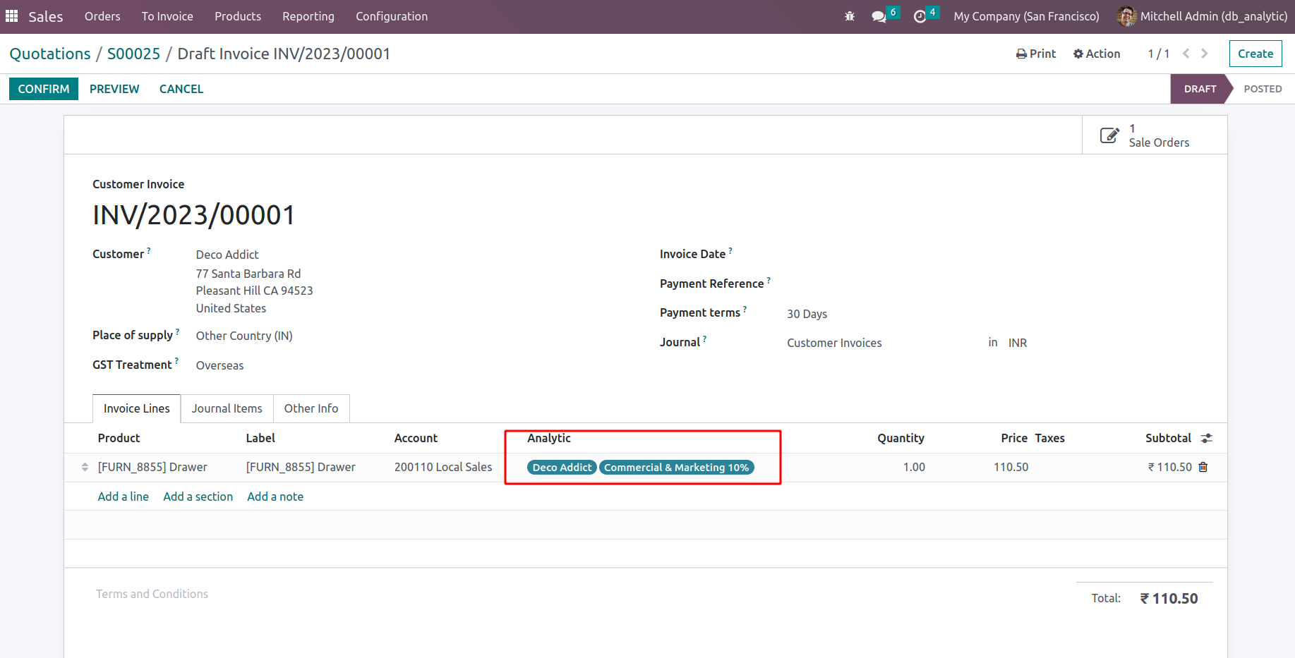
Task: Click the Terms and Conditions field
Action: [152, 594]
